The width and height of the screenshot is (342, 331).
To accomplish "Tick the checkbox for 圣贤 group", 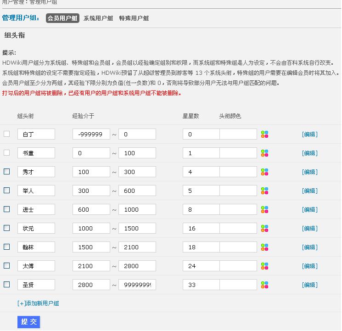I will tap(7, 284).
